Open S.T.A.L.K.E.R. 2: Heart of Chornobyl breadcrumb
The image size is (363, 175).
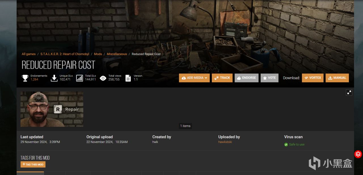click(65, 54)
